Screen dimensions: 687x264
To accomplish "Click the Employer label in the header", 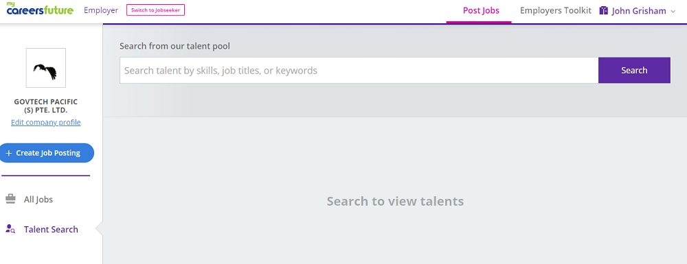I will click(101, 10).
